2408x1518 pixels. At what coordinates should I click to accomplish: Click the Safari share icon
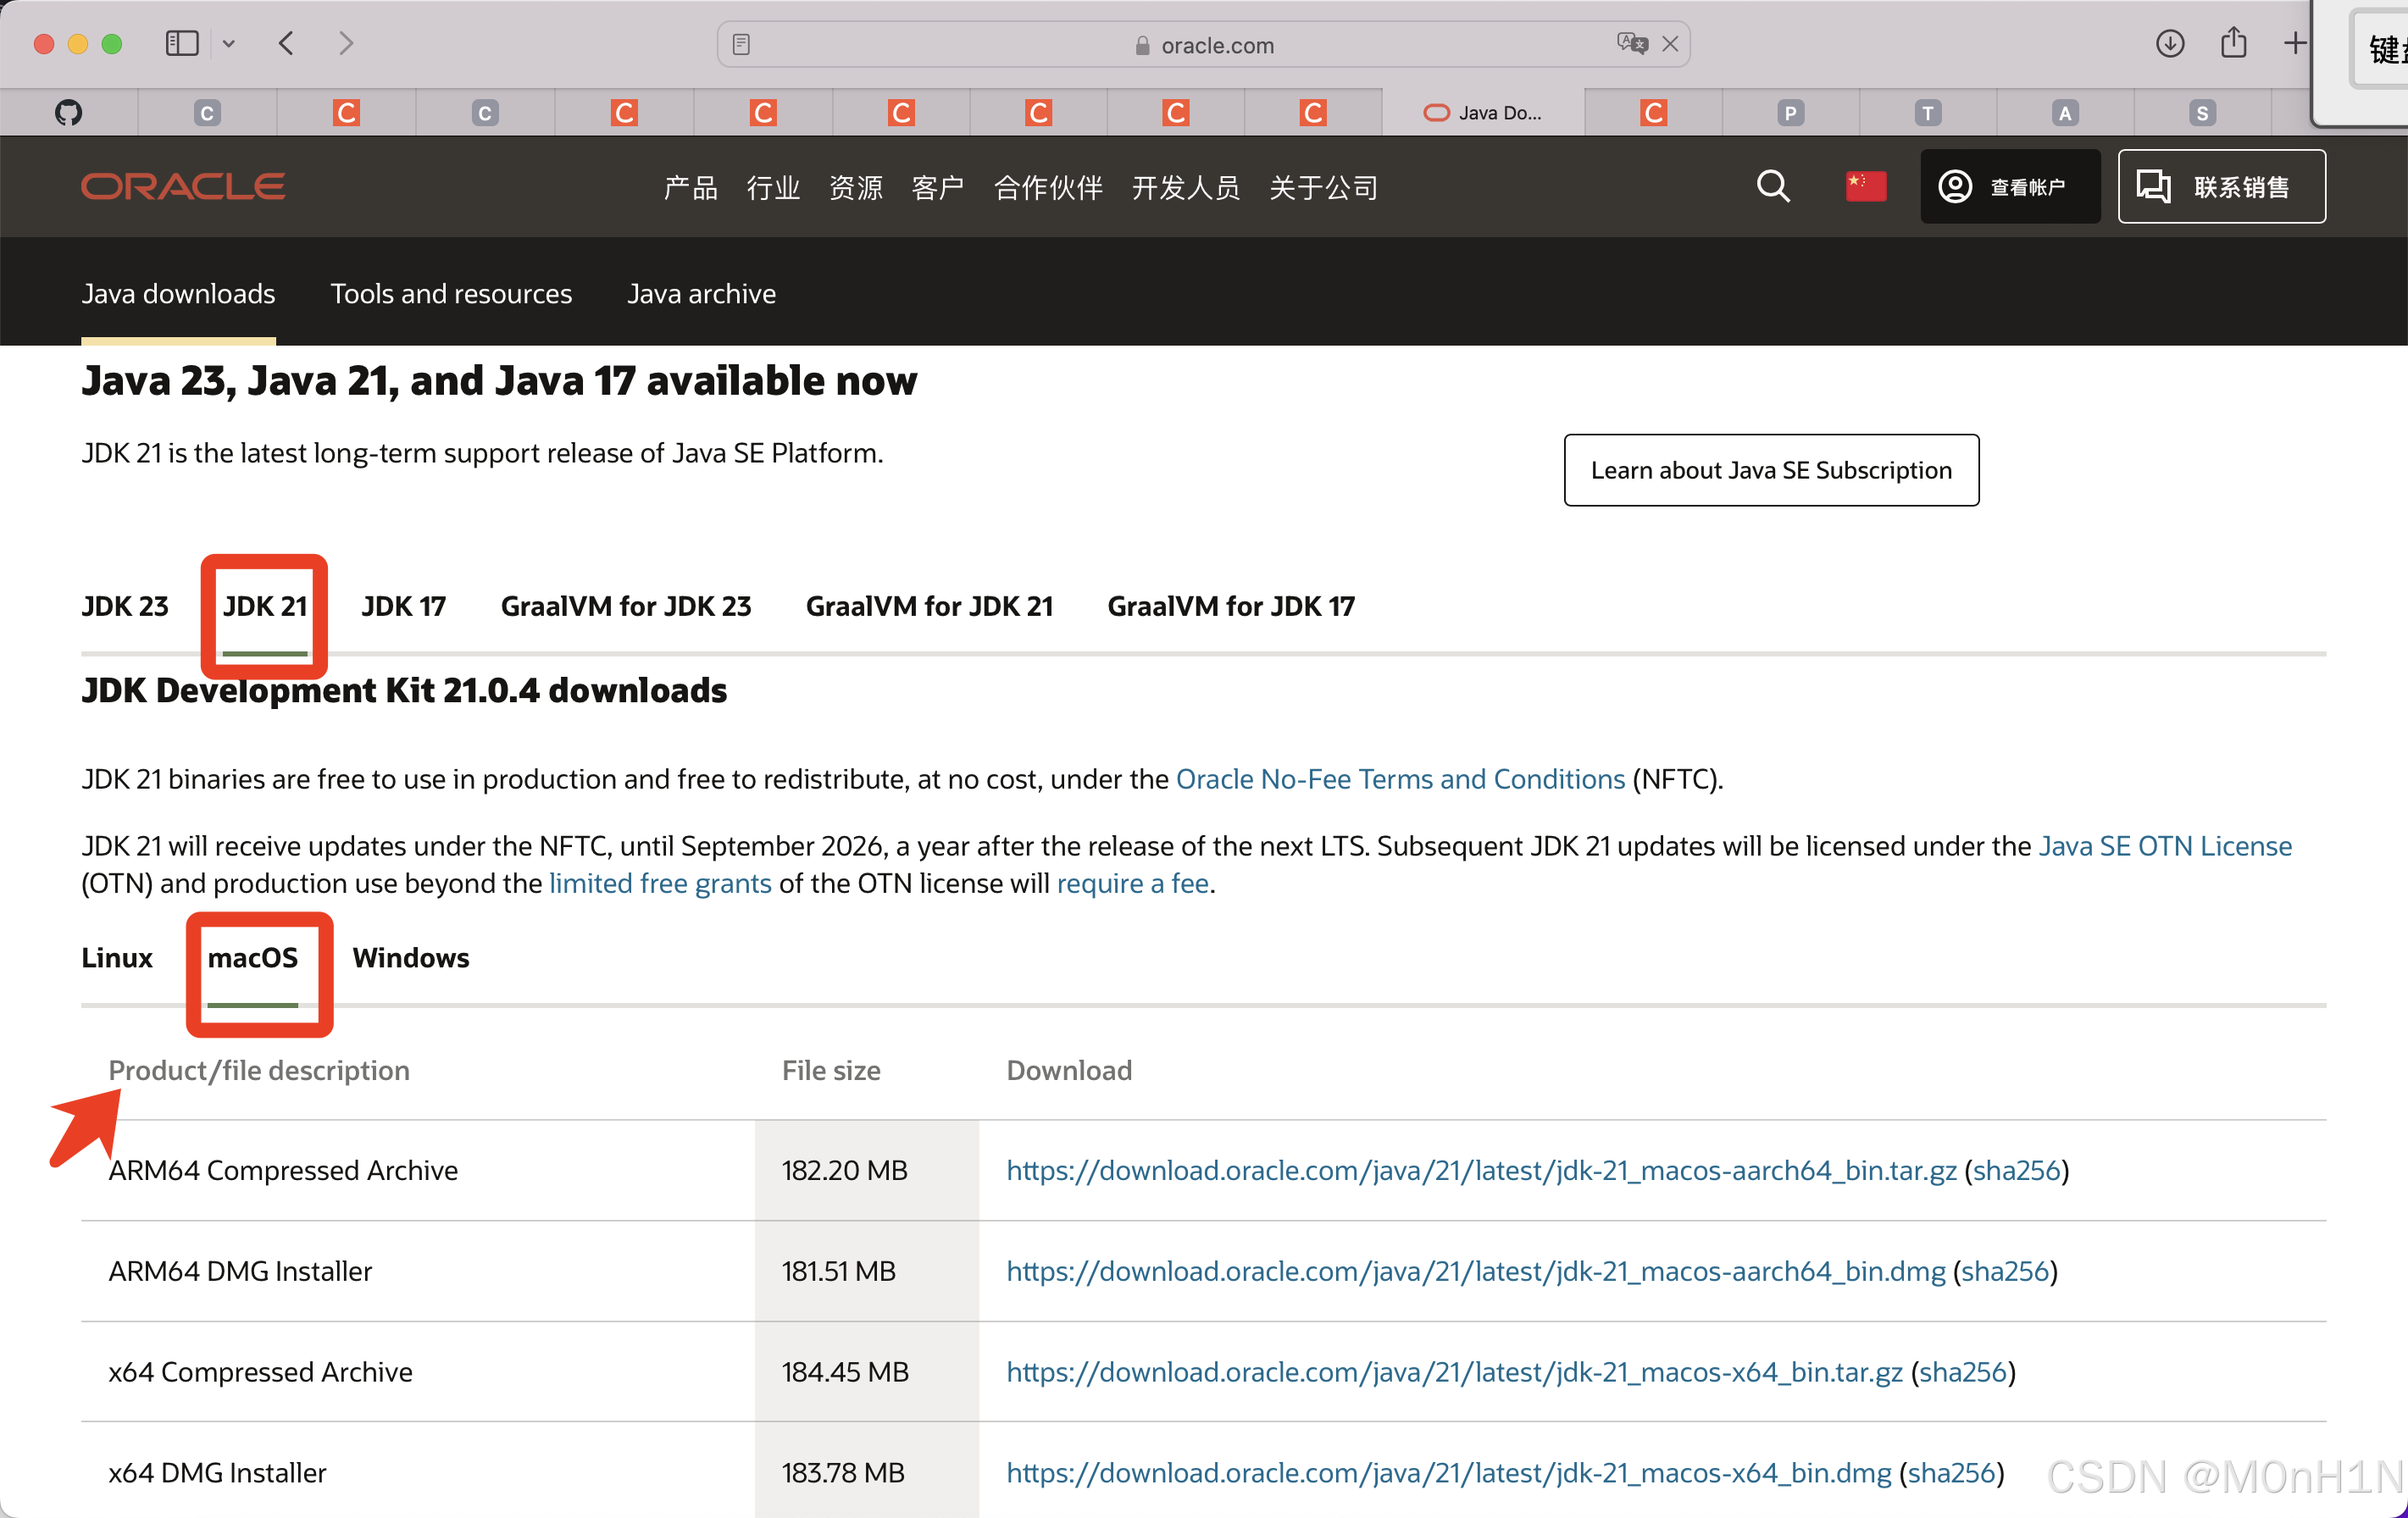[2235, 43]
